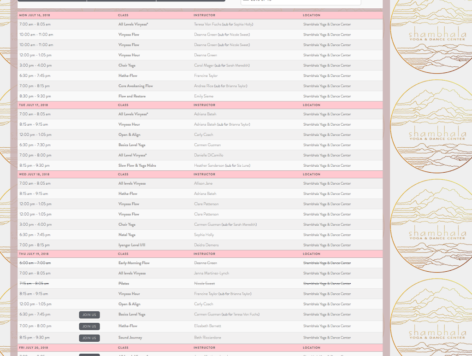Open Monday Chair Yoga class details
472x356 pixels.
coord(127,65)
